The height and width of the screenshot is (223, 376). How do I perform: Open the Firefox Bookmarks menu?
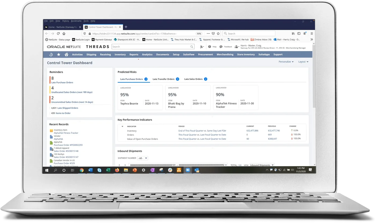pyautogui.click(x=76, y=21)
